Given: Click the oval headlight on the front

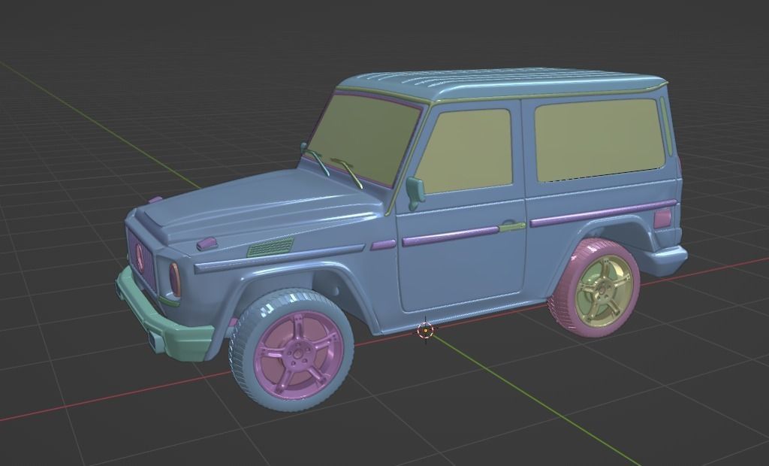Looking at the screenshot, I should 175,279.
